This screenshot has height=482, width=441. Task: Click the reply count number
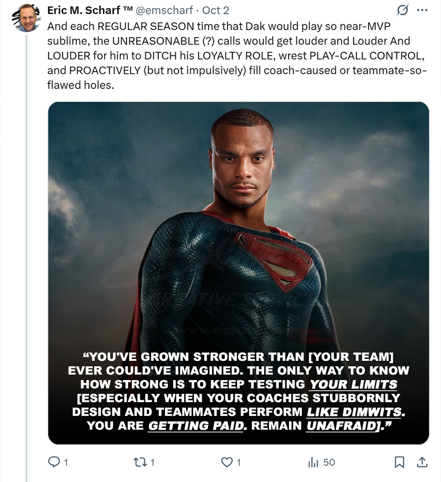[x=66, y=463]
